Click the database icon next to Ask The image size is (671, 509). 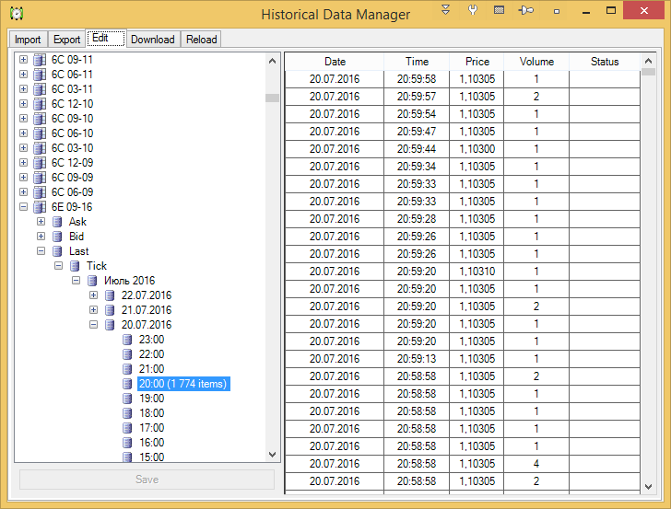point(57,222)
